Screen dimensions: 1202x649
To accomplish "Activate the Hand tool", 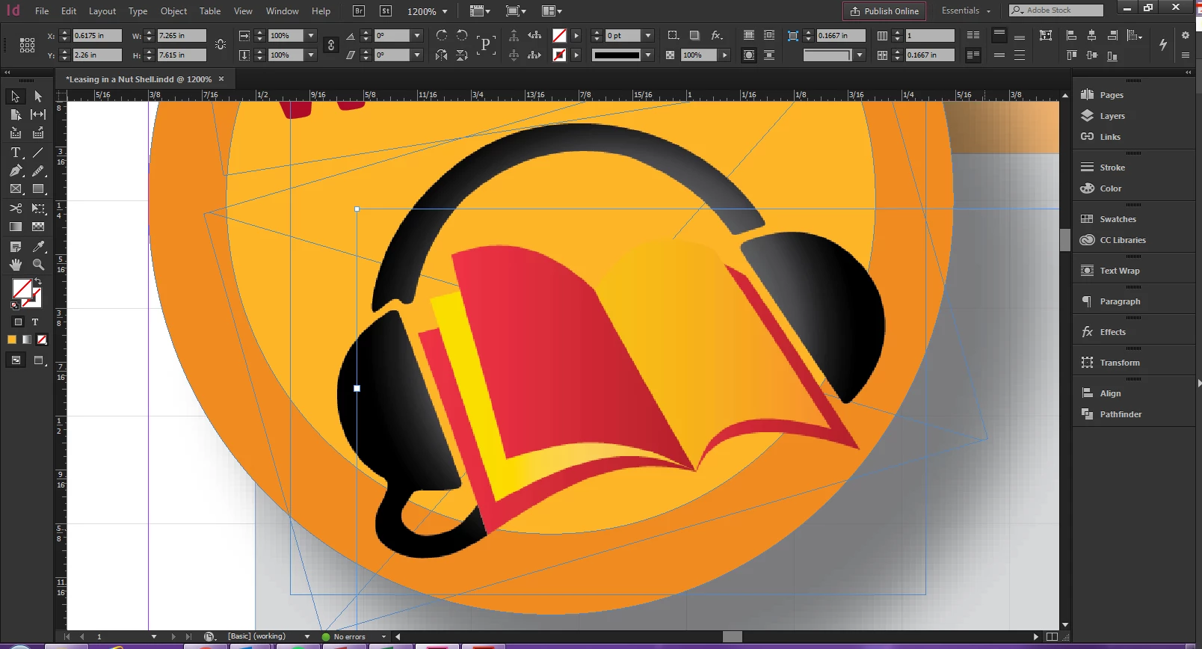I will 15,265.
